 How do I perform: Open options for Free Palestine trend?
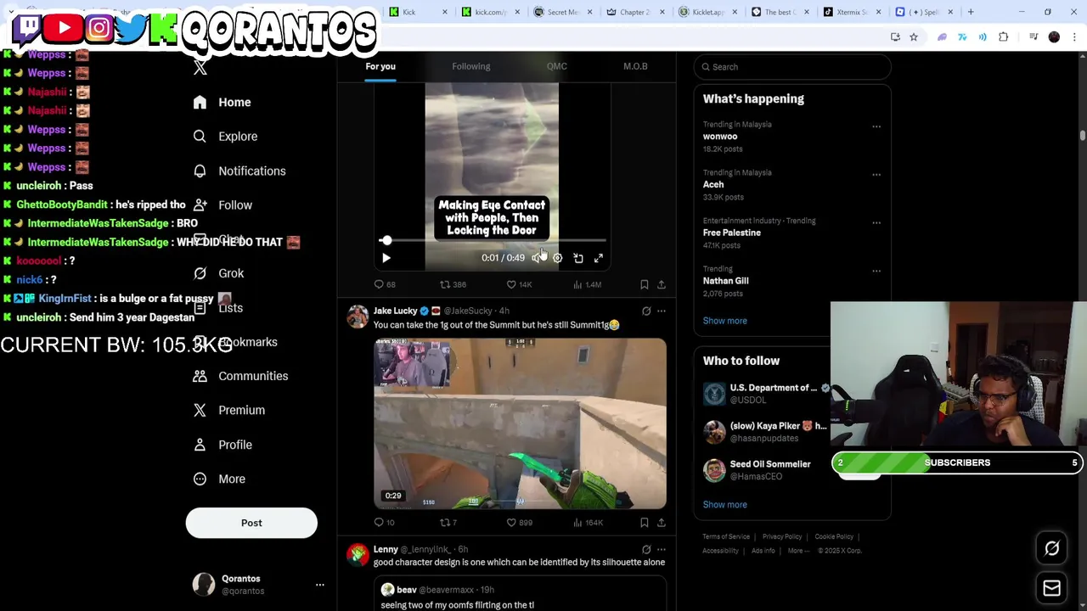pos(876,223)
